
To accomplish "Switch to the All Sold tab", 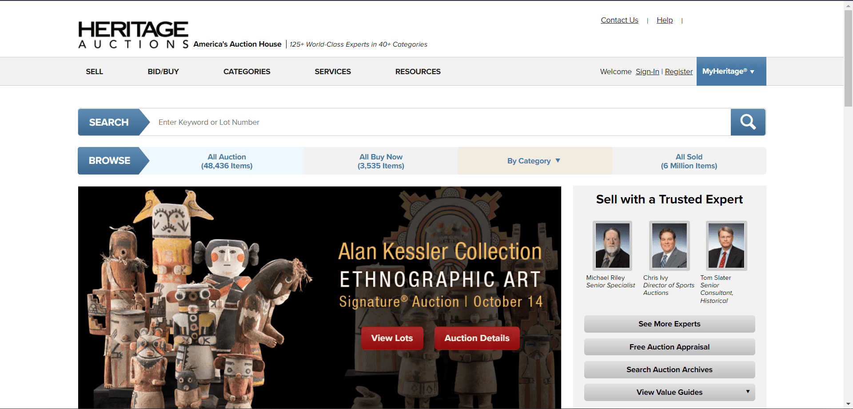I will pos(689,161).
